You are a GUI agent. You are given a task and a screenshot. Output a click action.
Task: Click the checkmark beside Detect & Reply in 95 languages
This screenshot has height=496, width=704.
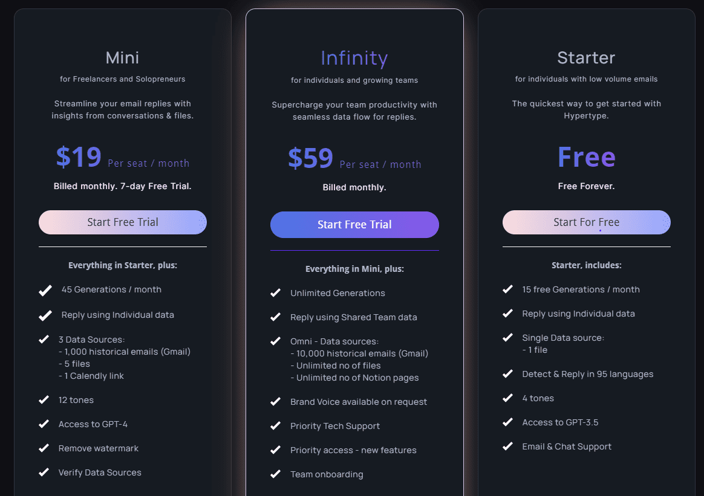pos(507,374)
